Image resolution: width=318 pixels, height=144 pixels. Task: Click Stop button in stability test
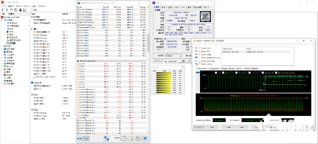pos(212,127)
